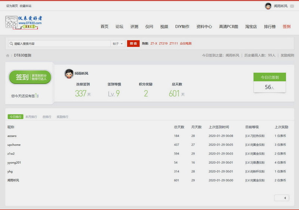The height and width of the screenshot is (210, 299).
Task: Select the 奖励排行 tab
Action: [62, 117]
